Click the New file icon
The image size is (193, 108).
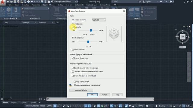click(8, 1)
